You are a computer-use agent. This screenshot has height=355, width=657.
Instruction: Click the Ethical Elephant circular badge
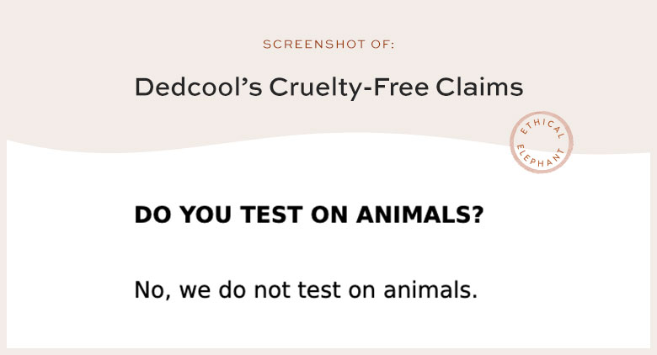click(x=541, y=142)
